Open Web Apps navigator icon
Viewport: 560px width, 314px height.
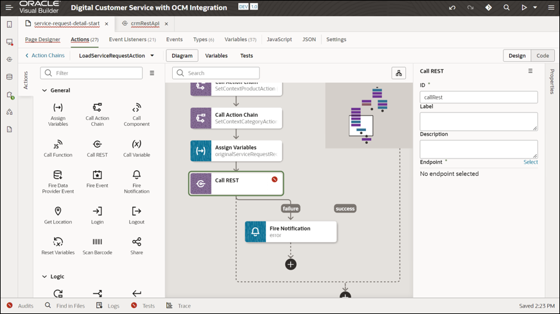(9, 42)
